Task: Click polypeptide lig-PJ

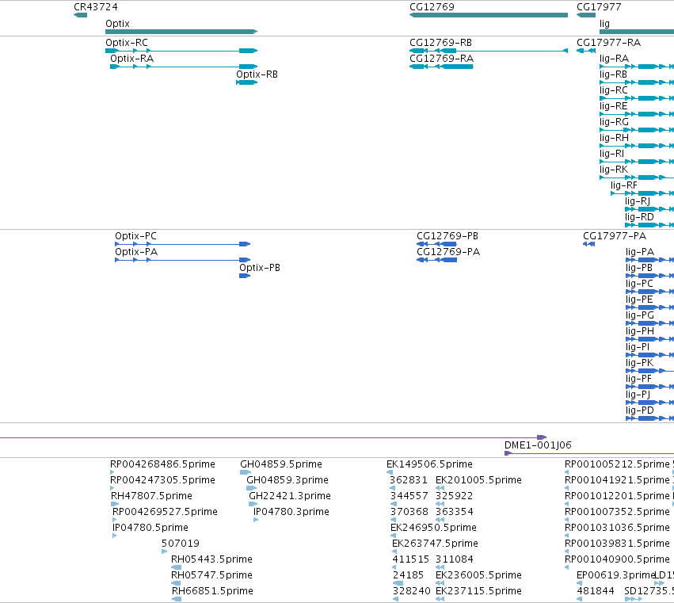Action: [x=650, y=403]
